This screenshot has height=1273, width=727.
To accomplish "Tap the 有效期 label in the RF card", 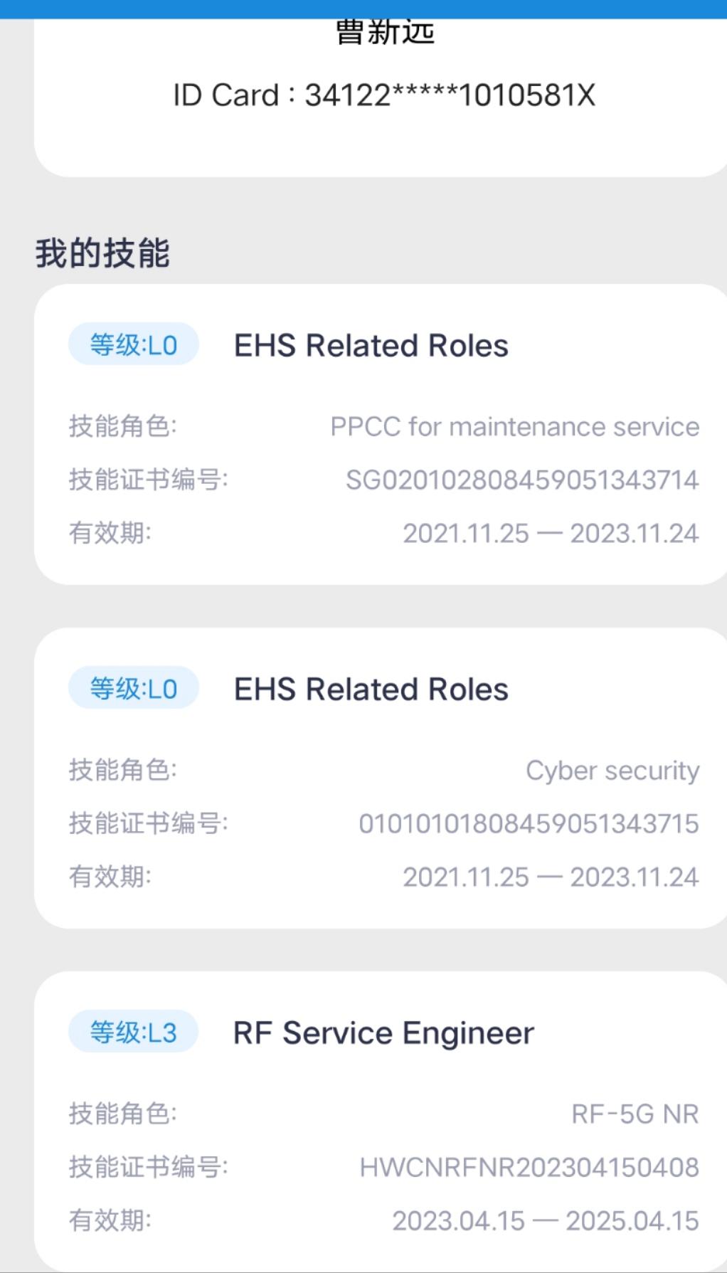I will [x=110, y=1220].
